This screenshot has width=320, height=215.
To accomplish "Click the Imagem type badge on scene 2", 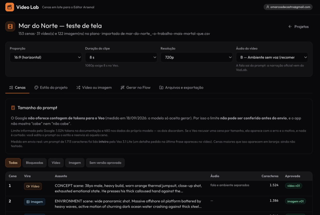I will pos(35,202).
